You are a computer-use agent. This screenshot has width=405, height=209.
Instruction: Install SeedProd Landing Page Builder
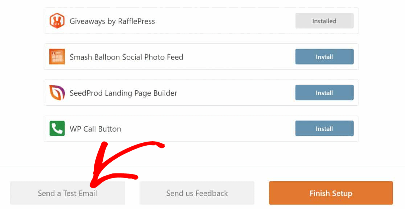pos(324,92)
